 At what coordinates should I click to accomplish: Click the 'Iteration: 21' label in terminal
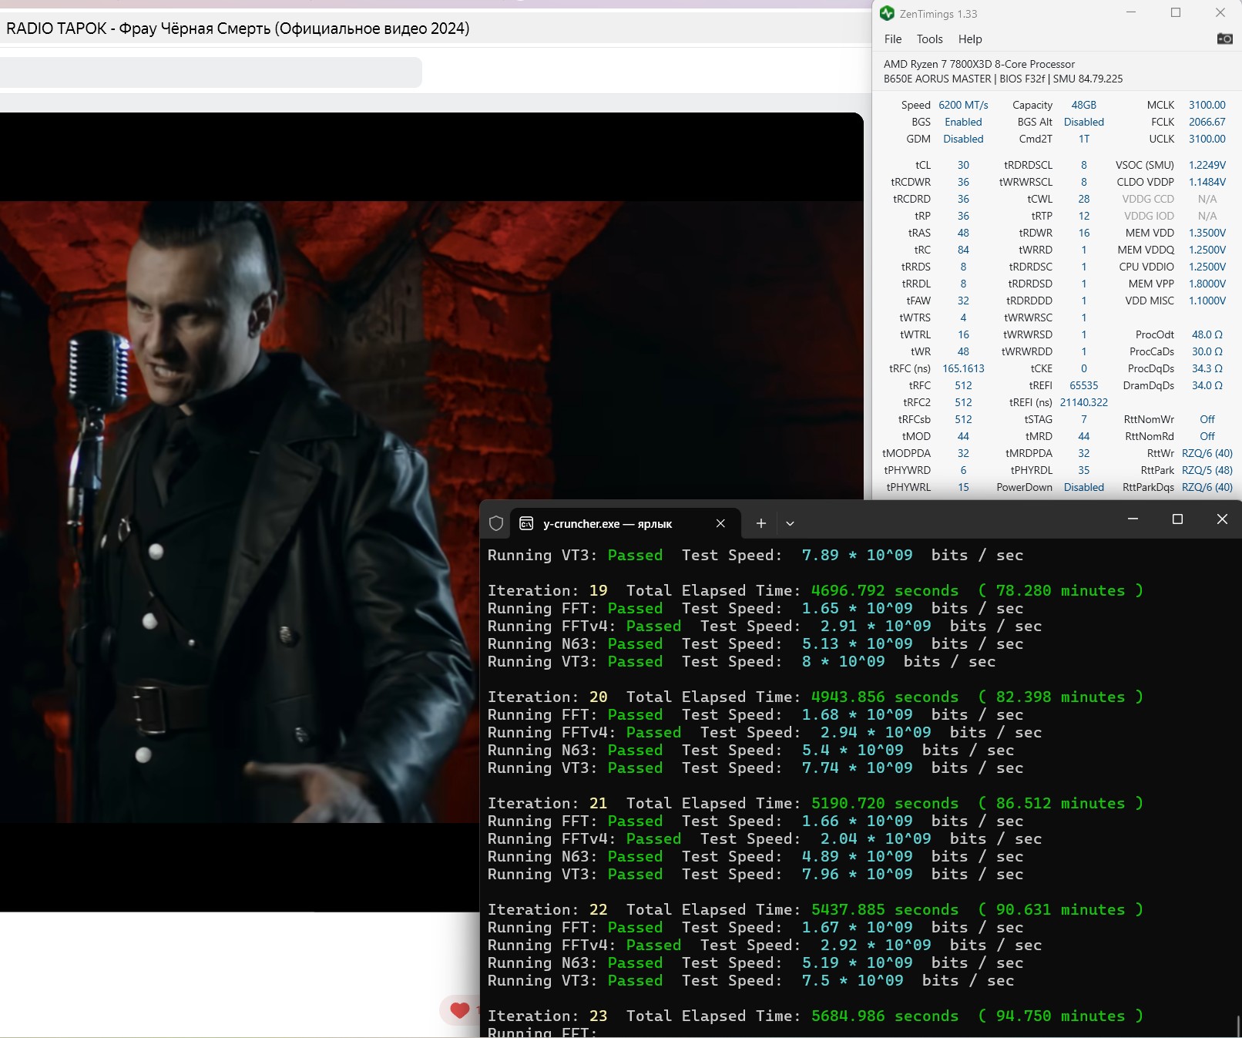pos(548,803)
